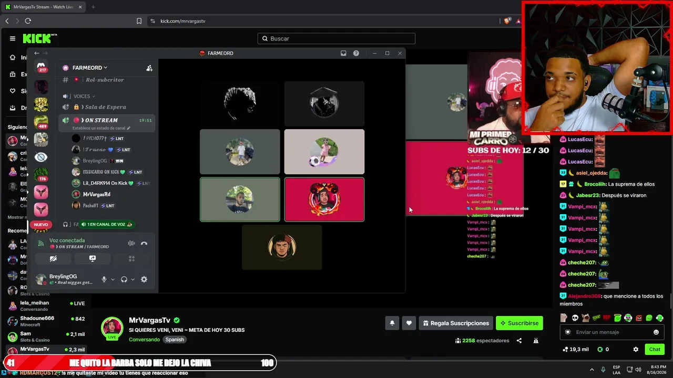
Task: Open activities icon in Discord voice panel
Action: pos(132,258)
